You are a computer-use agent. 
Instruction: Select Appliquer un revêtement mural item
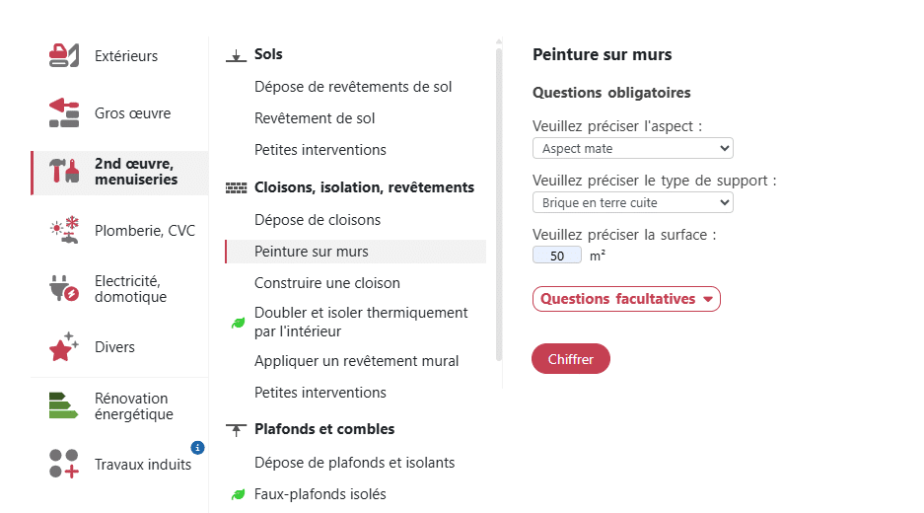(356, 361)
